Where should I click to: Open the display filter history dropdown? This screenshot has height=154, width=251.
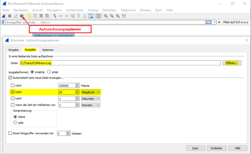tap(214, 22)
